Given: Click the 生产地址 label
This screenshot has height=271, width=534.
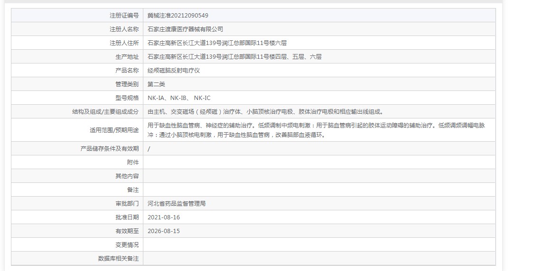Looking at the screenshot, I should (x=127, y=57).
